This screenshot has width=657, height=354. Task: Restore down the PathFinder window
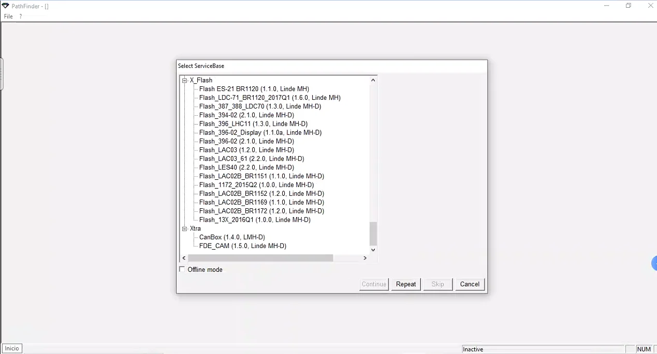[x=629, y=6]
